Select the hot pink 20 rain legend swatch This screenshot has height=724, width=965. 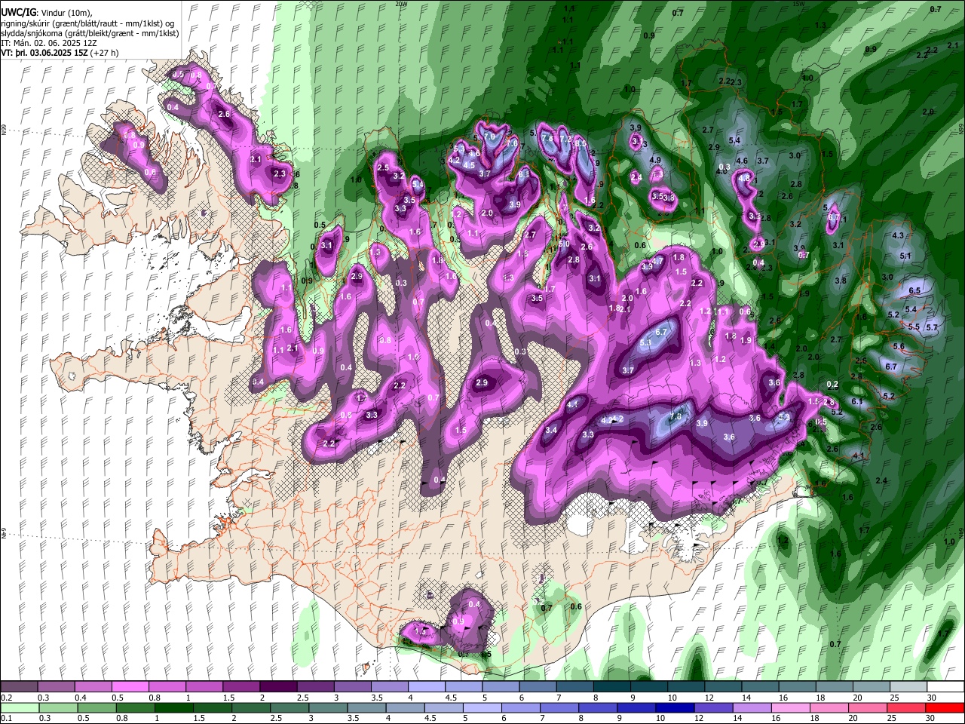coord(868,708)
